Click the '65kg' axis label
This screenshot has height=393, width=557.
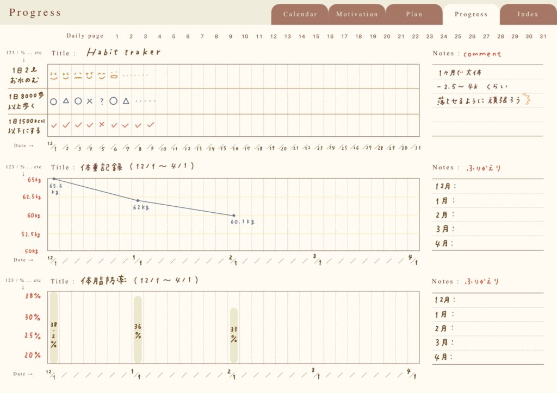(x=34, y=180)
